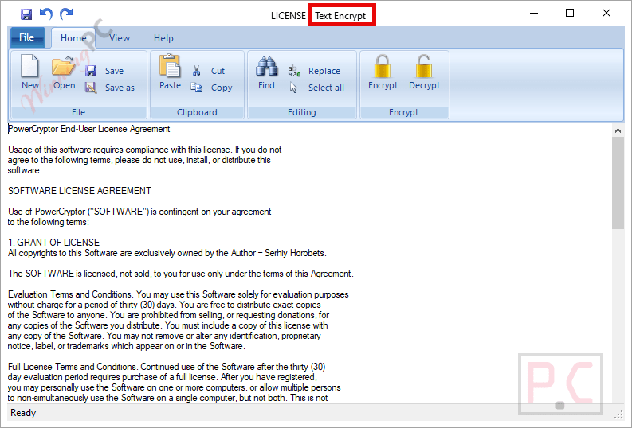The width and height of the screenshot is (632, 428).
Task: Switch to the Home ribbon tab
Action: (73, 38)
